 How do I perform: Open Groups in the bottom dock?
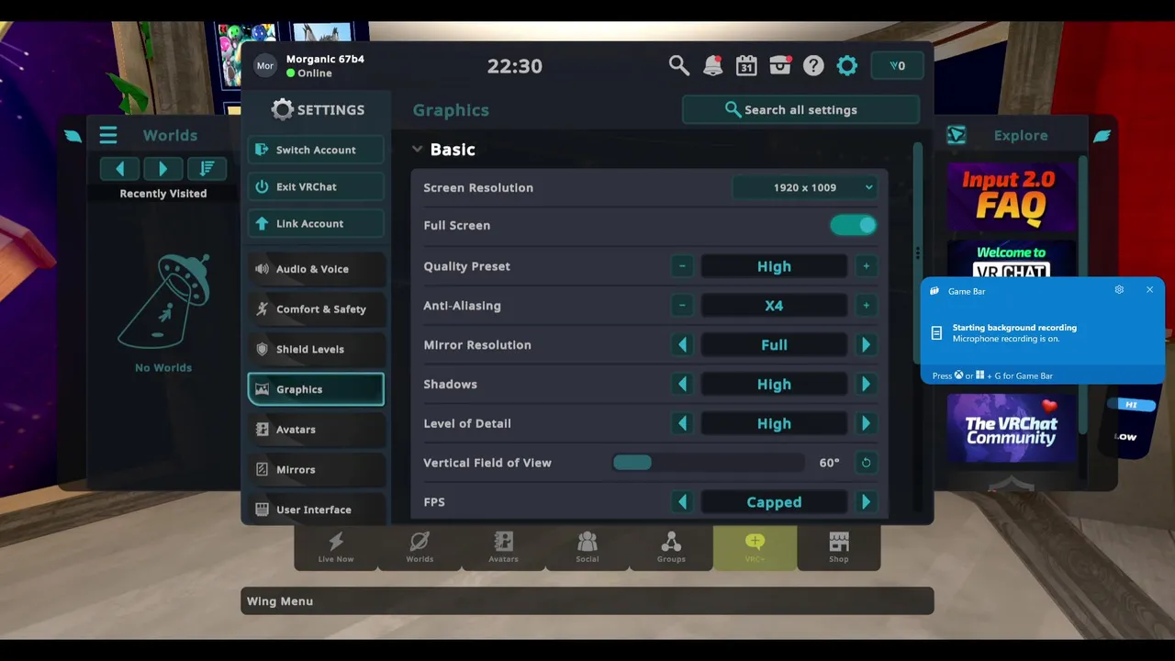point(671,547)
